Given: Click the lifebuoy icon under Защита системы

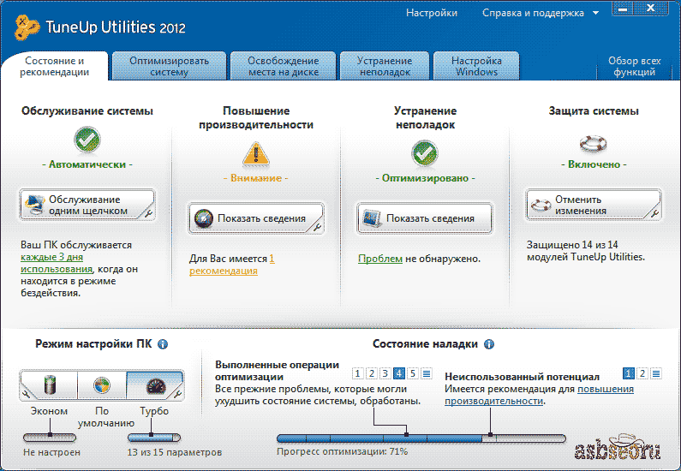Looking at the screenshot, I should point(593,140).
